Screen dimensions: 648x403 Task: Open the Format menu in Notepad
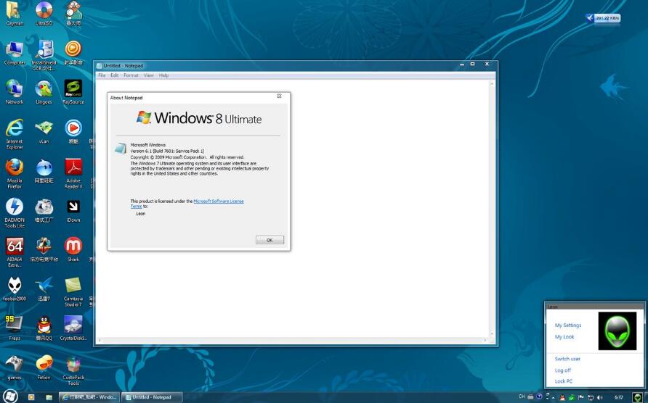[x=131, y=75]
